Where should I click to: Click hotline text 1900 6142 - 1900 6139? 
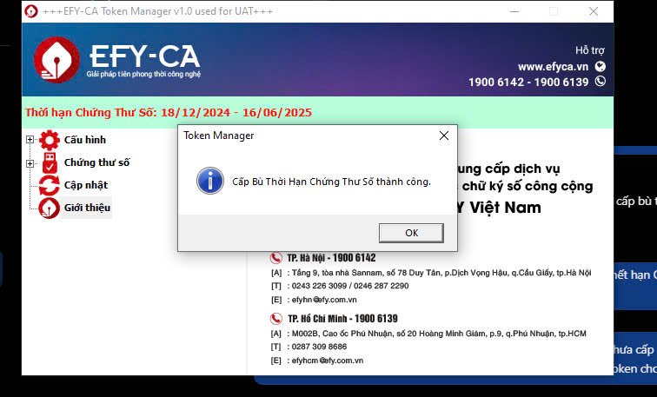528,82
